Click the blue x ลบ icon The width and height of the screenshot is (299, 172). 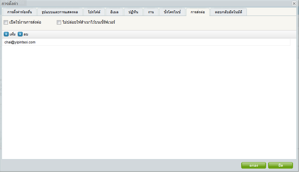[x=20, y=34]
